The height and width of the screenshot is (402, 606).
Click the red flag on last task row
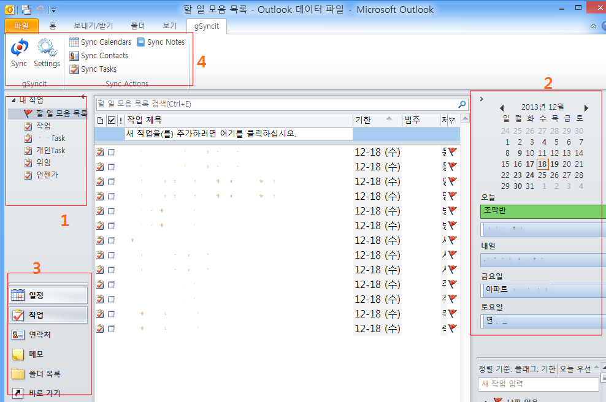453,328
